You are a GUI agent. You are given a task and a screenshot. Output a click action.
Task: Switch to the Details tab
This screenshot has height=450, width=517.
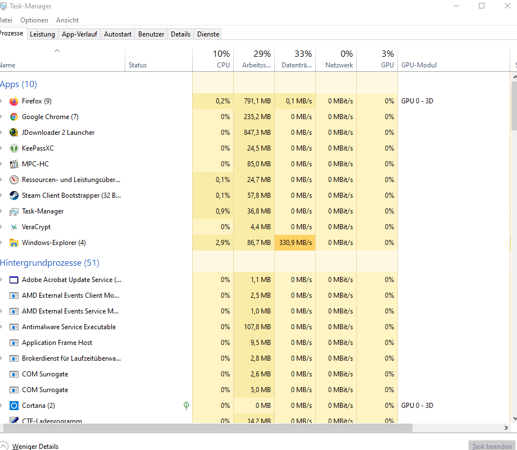pyautogui.click(x=181, y=34)
